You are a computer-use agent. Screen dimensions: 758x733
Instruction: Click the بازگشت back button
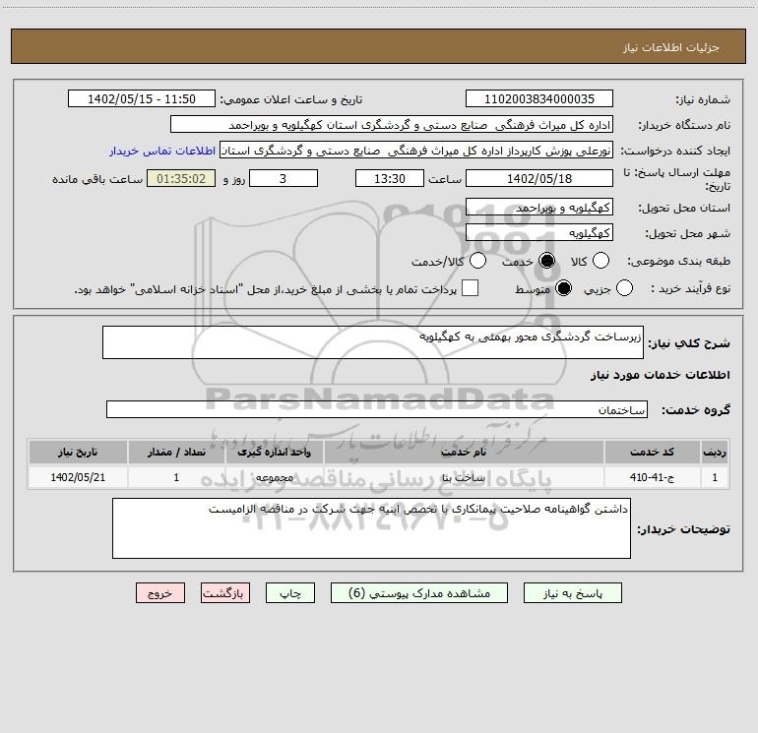[225, 593]
